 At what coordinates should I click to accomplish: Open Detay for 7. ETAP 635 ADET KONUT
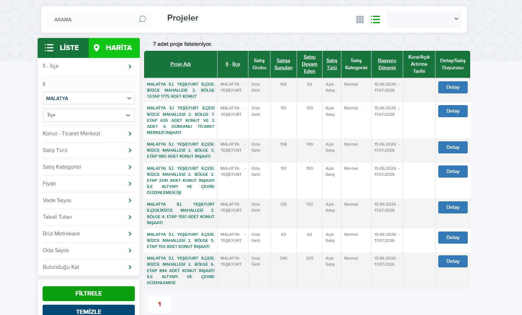click(x=453, y=111)
